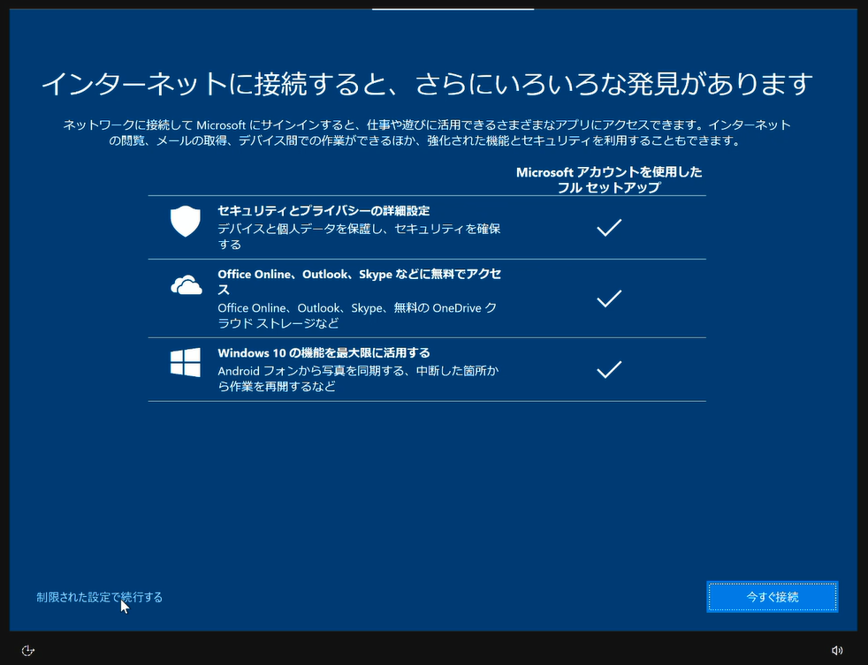Image resolution: width=868 pixels, height=665 pixels.
Task: Click the デバイスと個人データを保護し description
Action: pos(359,236)
